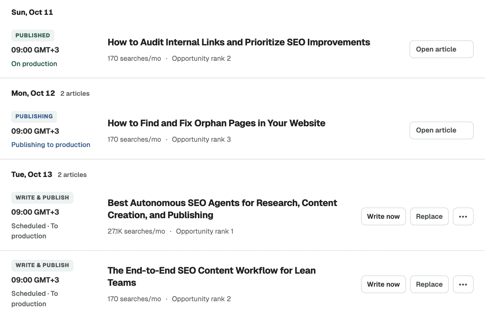Click 09:00 GMT+3 time under PUBLISHING badge
The width and height of the screenshot is (485, 319).
[35, 131]
